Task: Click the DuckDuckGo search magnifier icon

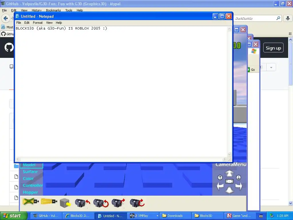Action: pyautogui.click(x=278, y=18)
